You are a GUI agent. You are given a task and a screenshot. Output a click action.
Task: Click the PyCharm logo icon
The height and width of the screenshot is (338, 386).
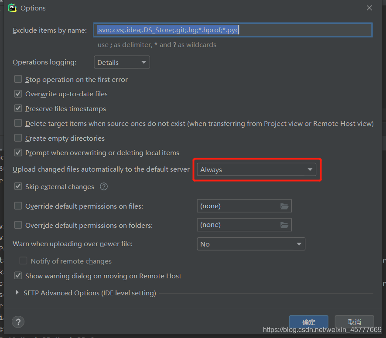pyautogui.click(x=12, y=8)
